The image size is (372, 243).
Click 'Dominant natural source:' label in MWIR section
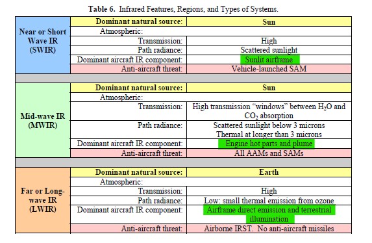[139, 88]
